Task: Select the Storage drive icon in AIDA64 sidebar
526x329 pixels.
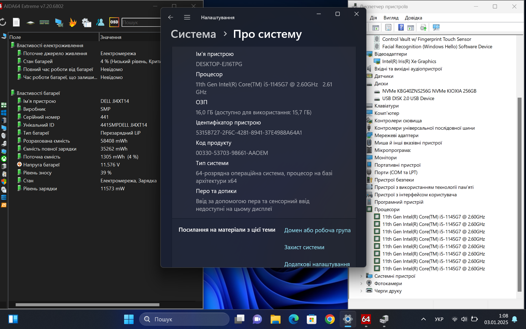Action: (4, 143)
